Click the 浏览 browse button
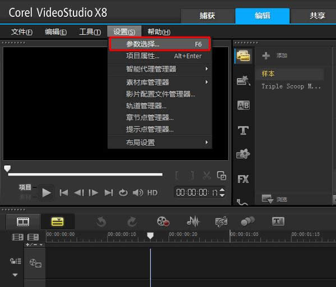Image resolution: width=336 pixels, height=287 pixels. [x=274, y=199]
